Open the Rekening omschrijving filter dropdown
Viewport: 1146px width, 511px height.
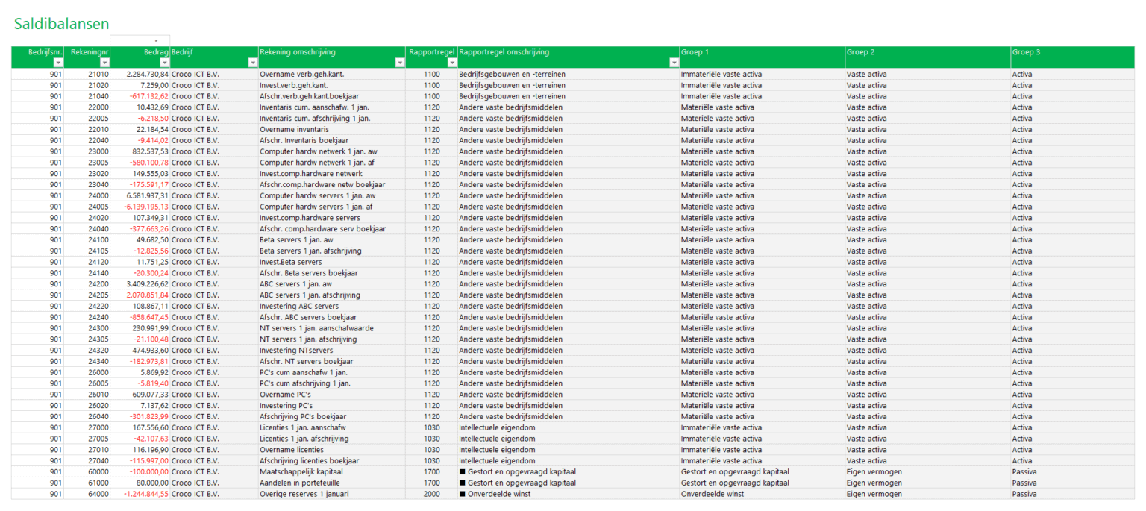[400, 63]
